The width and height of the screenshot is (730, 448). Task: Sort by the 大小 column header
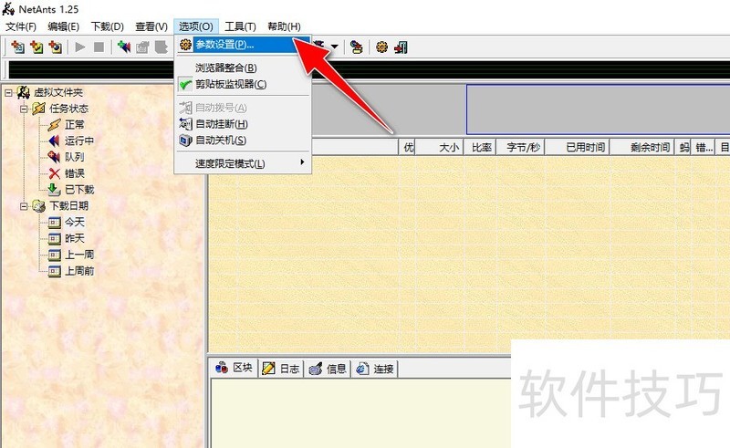click(440, 148)
